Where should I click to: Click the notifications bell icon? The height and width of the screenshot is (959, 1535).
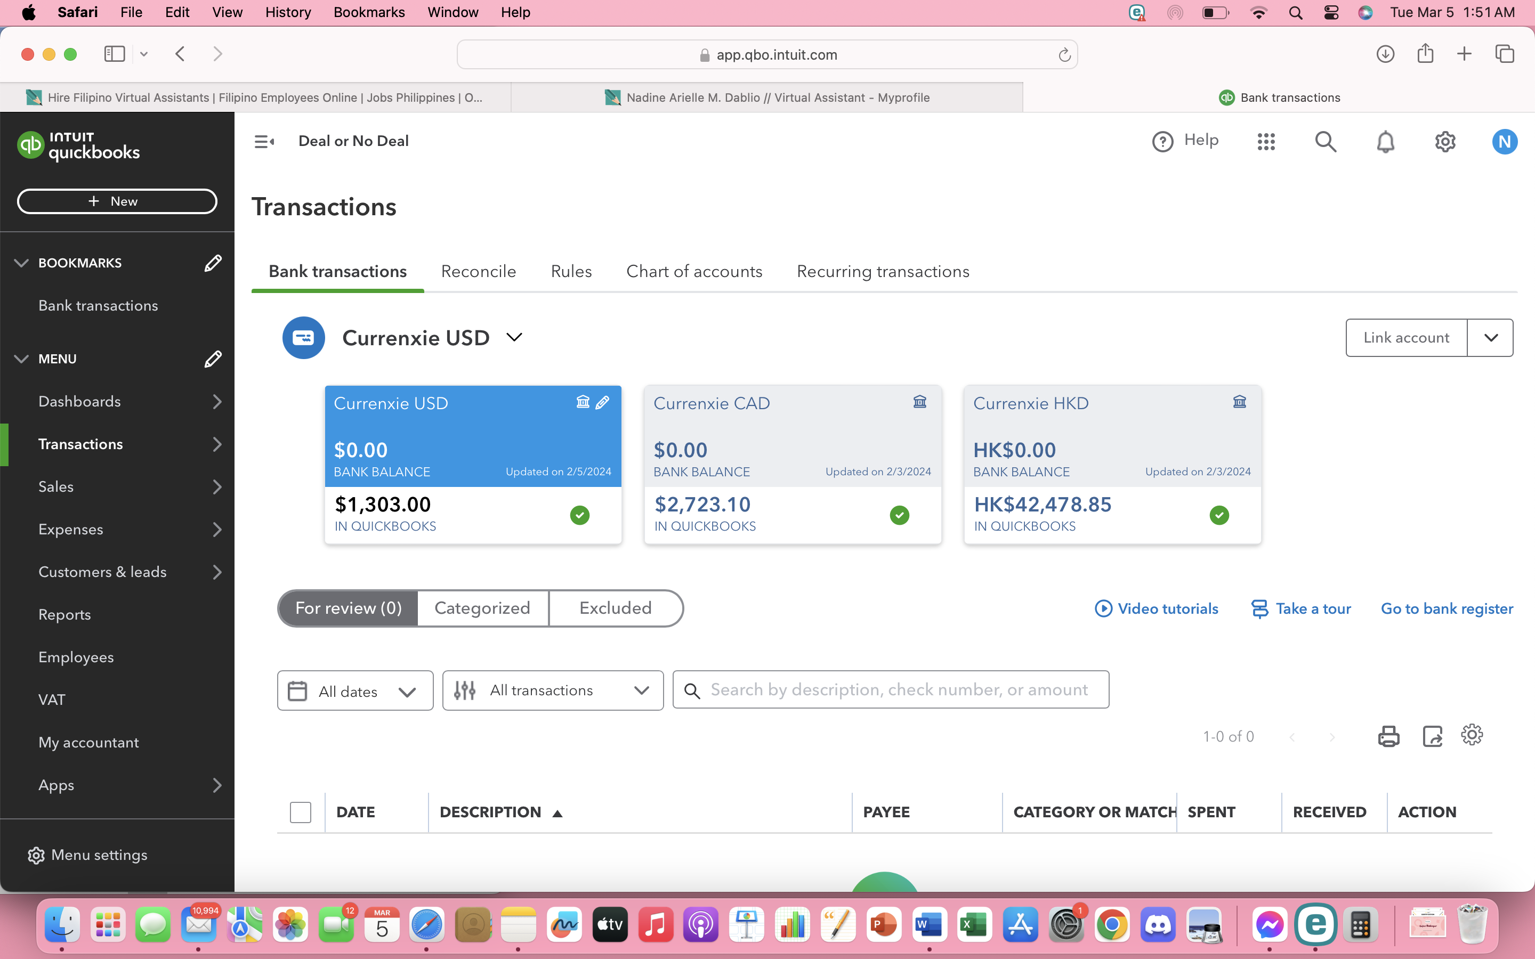1385,141
